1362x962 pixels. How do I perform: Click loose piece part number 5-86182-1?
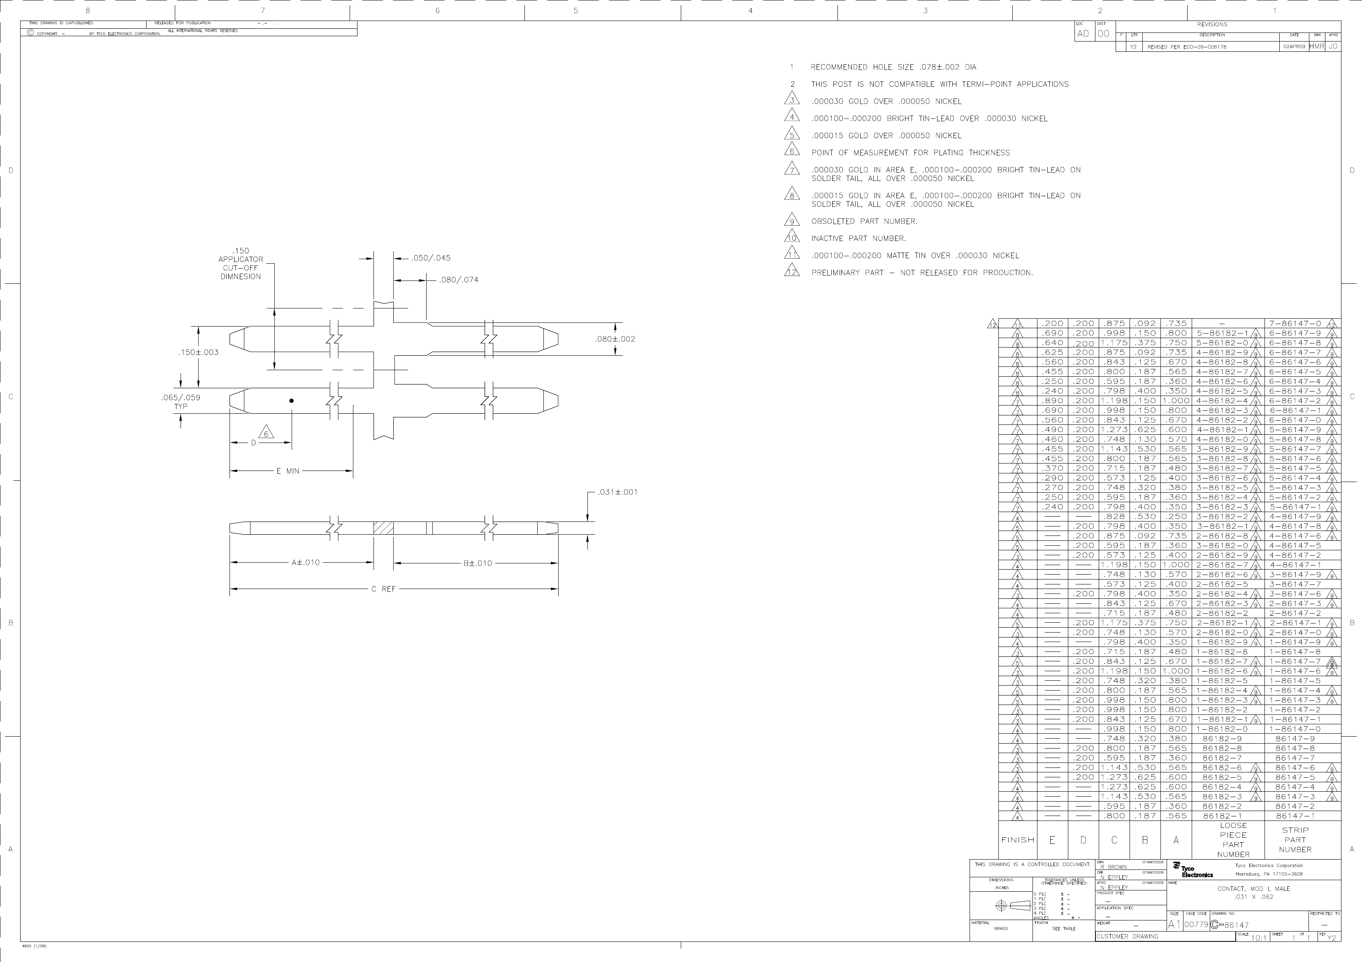[1222, 333]
